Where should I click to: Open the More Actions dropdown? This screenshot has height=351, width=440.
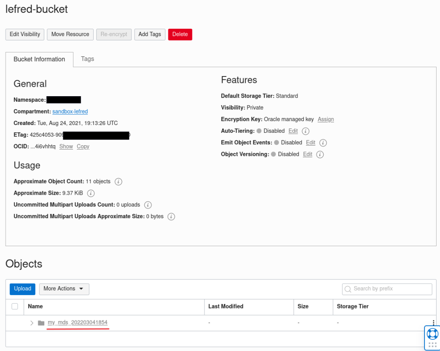(x=64, y=289)
